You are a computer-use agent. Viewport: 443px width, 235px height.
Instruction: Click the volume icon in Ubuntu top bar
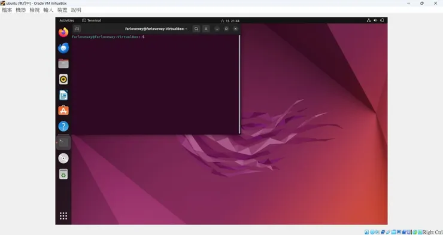(x=375, y=20)
